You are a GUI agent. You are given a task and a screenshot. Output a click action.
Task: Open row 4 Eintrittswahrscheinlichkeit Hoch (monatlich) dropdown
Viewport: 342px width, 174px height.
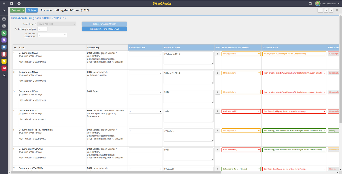[x=241, y=111]
